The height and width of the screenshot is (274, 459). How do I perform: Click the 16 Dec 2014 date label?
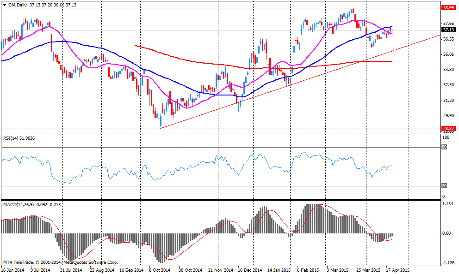(x=250, y=270)
